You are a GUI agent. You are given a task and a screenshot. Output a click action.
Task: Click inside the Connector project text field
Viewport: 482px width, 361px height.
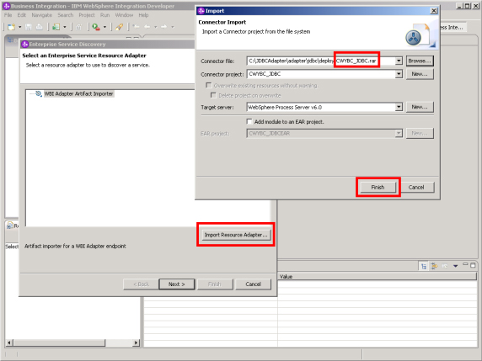click(x=320, y=74)
